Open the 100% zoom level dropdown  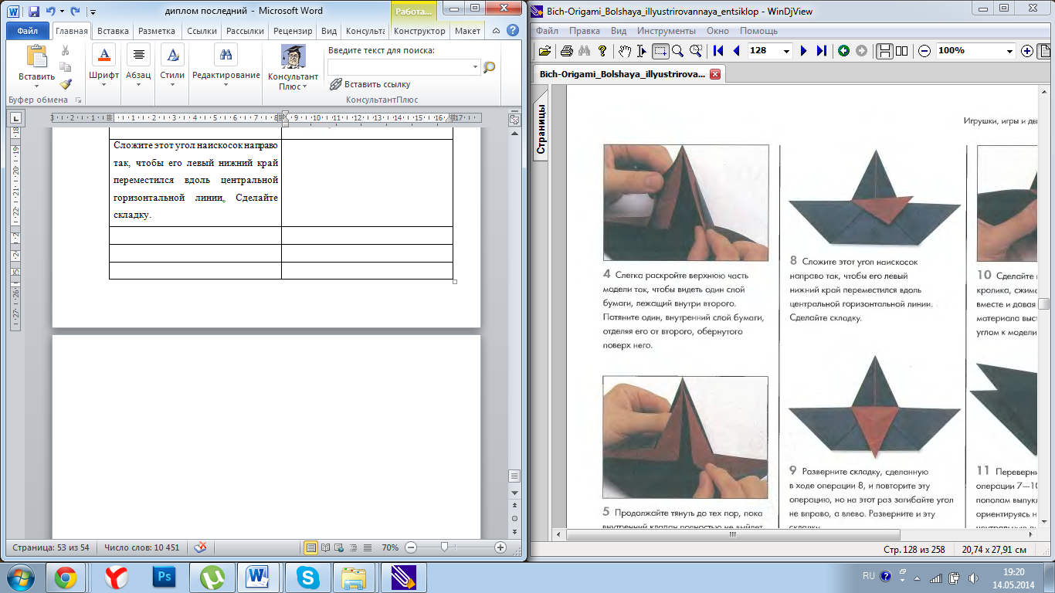point(1010,51)
